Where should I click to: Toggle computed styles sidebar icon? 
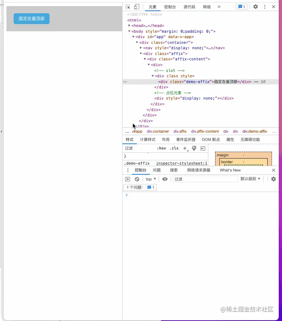pos(203,148)
